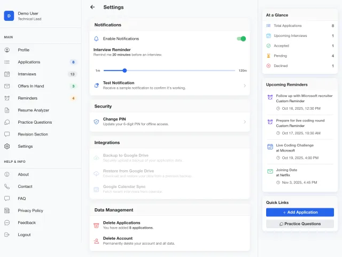Select Delete Applications option
Image resolution: width=342 pixels, height=257 pixels.
click(x=170, y=225)
